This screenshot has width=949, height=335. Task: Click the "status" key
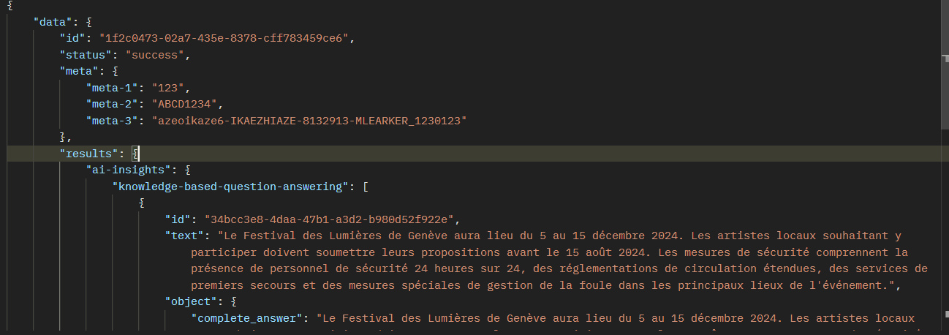point(88,55)
